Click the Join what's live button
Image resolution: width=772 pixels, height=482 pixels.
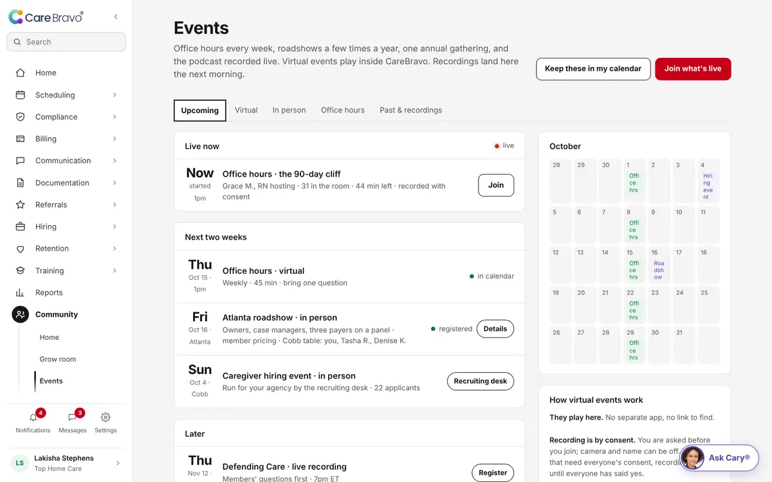pyautogui.click(x=693, y=69)
